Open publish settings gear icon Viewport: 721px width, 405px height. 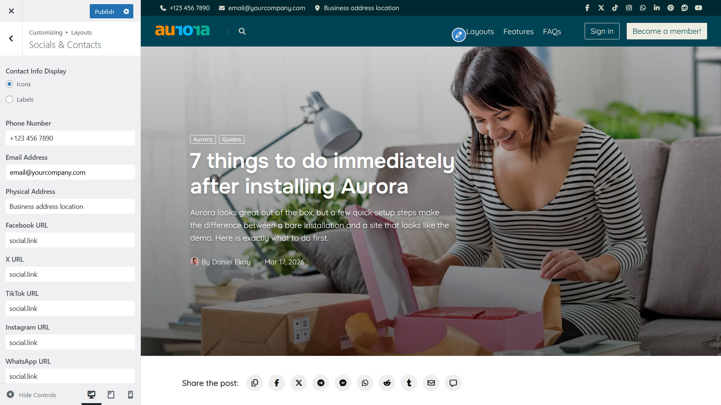point(126,11)
